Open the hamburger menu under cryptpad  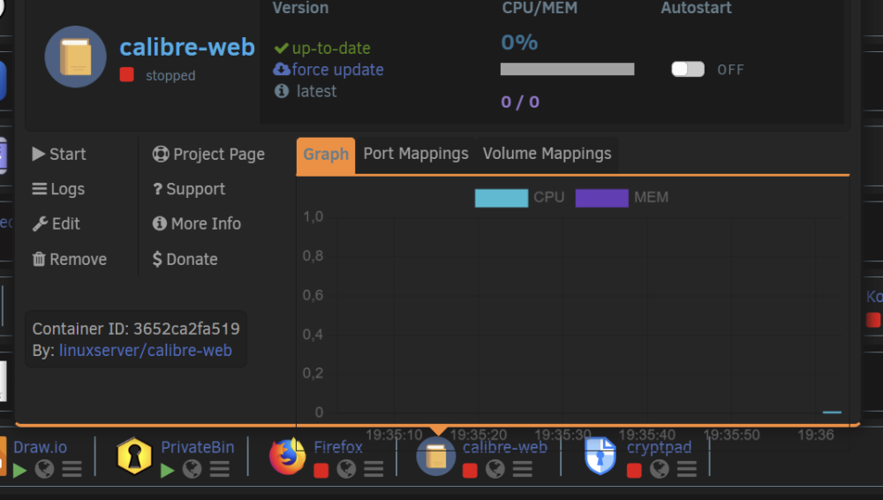687,469
